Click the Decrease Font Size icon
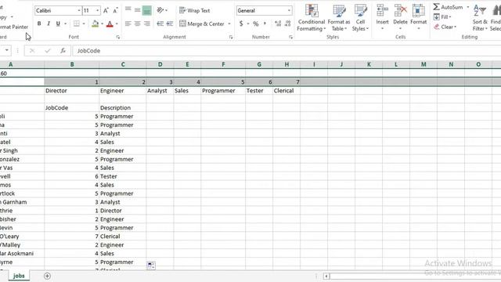501x282 pixels. click(115, 10)
